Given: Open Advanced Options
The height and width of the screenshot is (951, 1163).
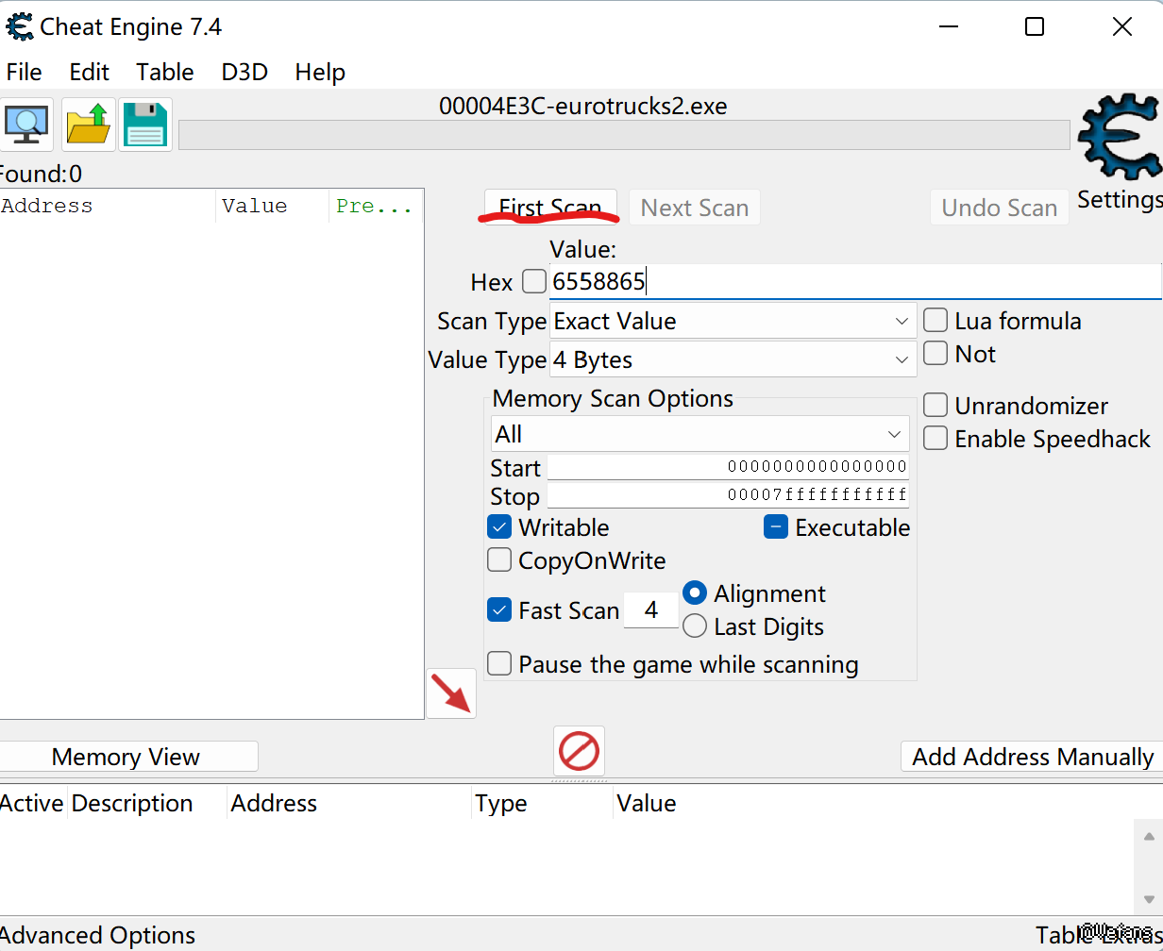Looking at the screenshot, I should click(x=98, y=935).
